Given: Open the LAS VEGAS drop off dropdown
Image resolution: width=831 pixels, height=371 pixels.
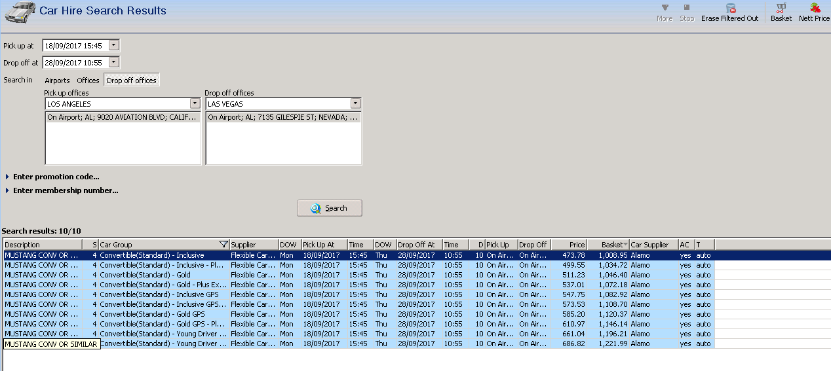Looking at the screenshot, I should tap(355, 103).
